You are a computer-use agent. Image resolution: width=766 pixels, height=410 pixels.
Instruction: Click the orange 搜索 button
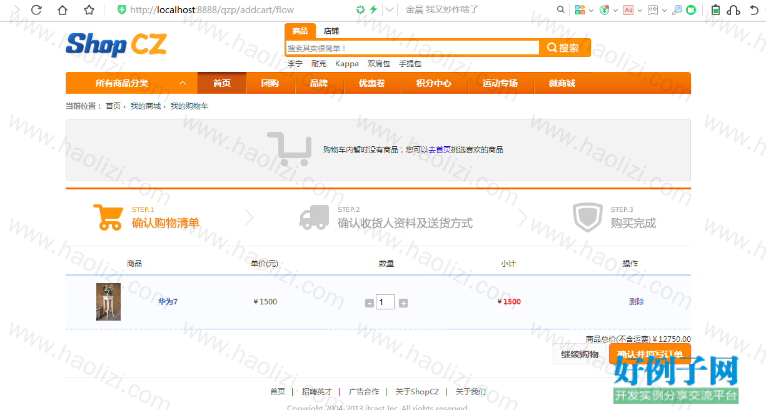563,48
